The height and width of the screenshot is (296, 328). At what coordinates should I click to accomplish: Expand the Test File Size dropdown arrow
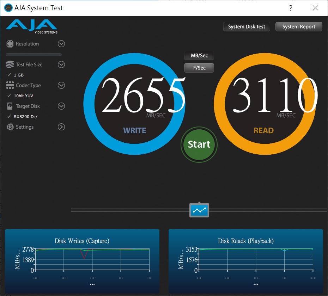[61, 64]
